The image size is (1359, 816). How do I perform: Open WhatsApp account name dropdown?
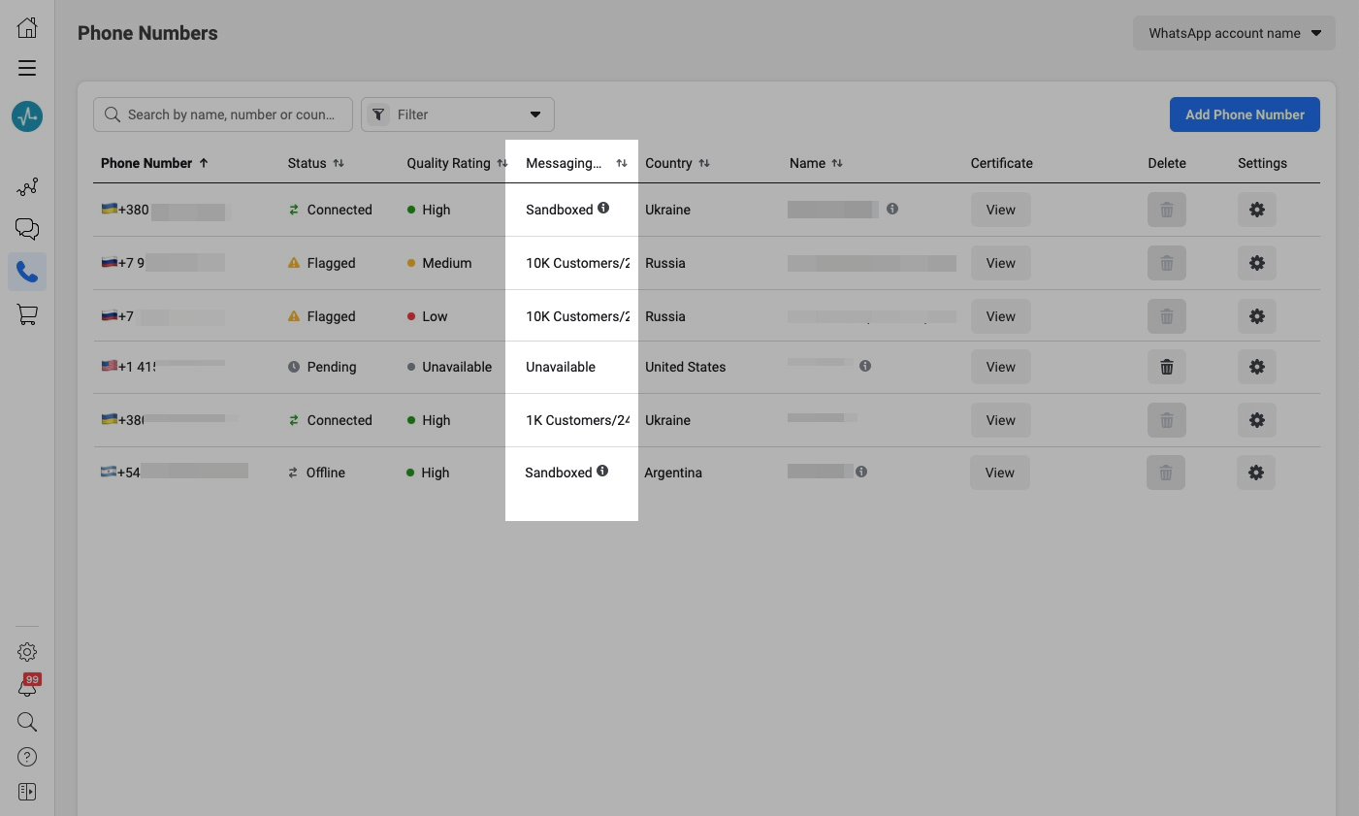coord(1234,33)
